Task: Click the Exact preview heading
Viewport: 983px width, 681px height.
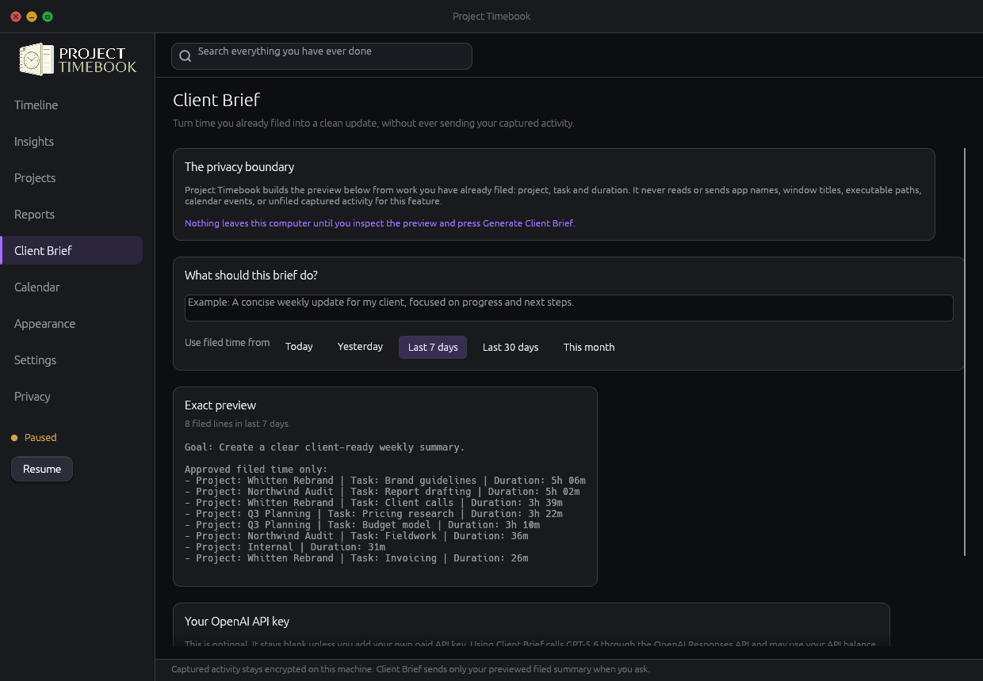Action: [220, 405]
